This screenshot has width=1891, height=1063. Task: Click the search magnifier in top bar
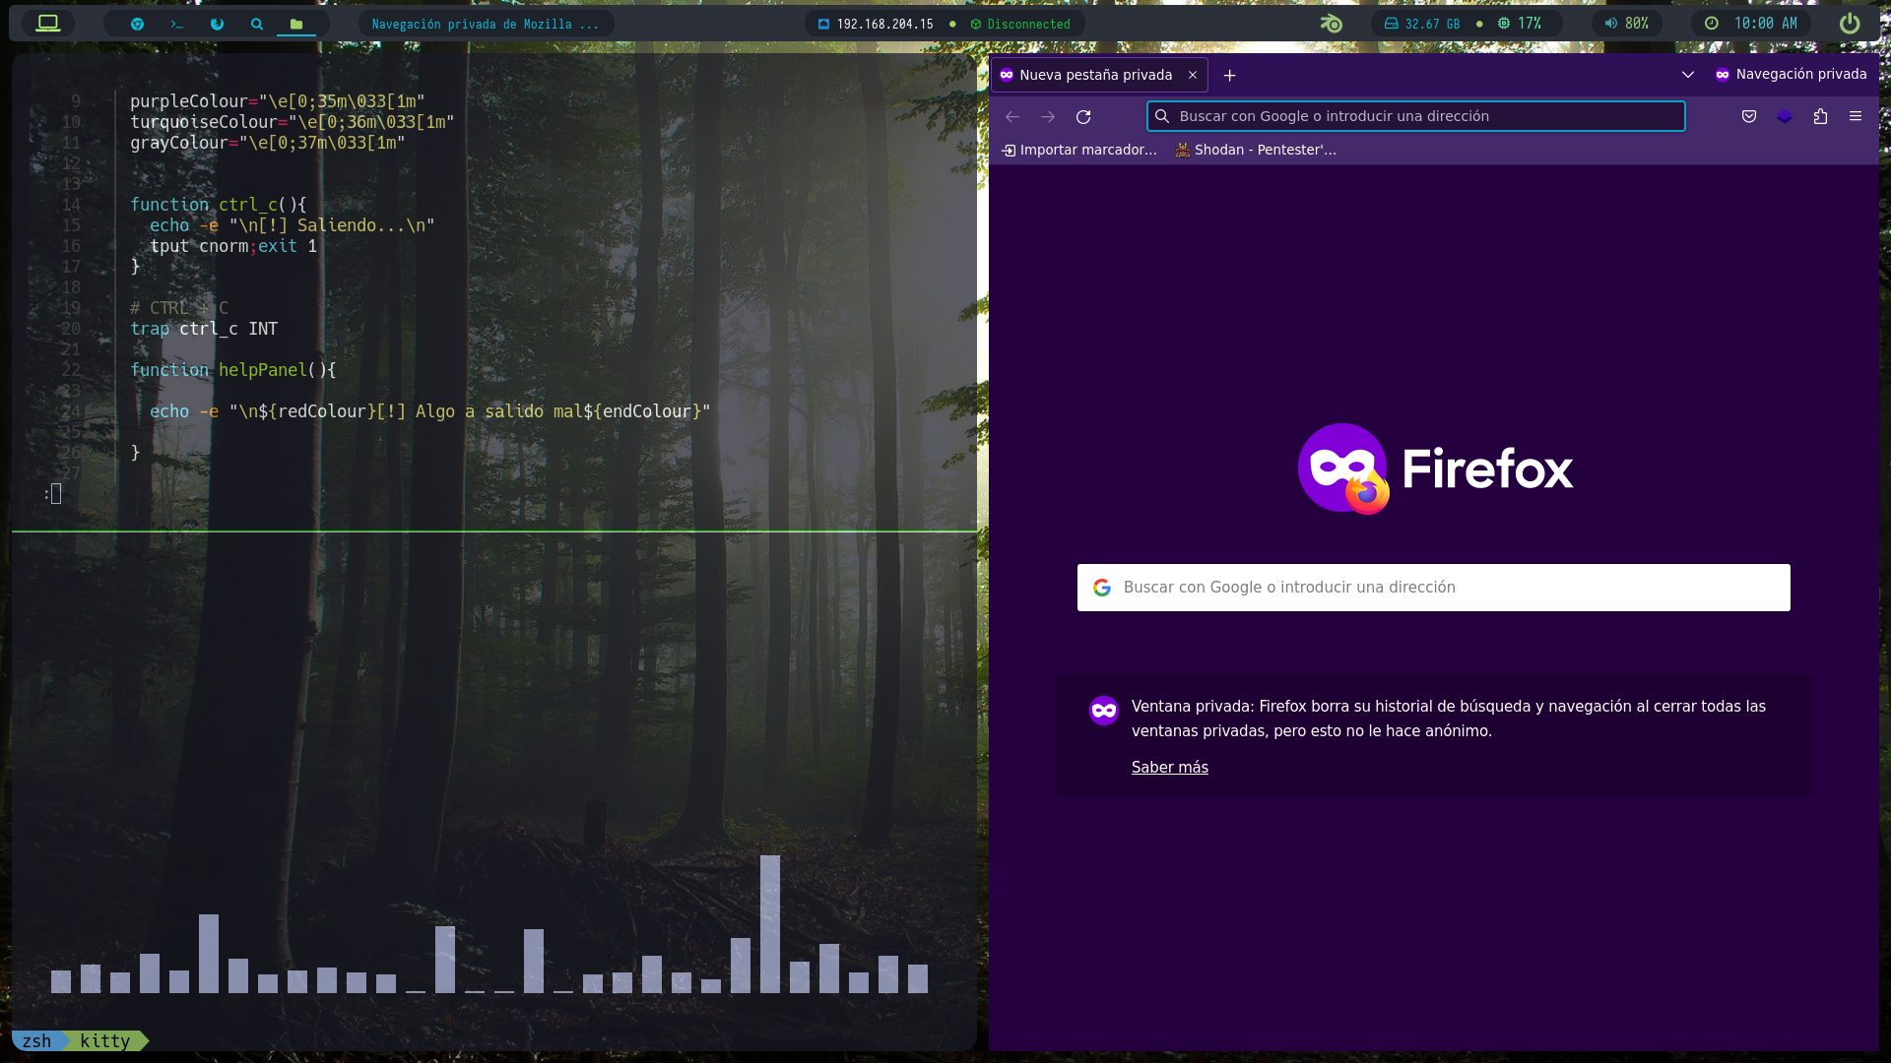(x=257, y=24)
